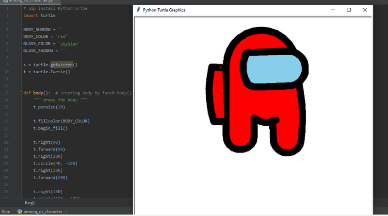Click the red backpack of the drawn character

(218, 94)
